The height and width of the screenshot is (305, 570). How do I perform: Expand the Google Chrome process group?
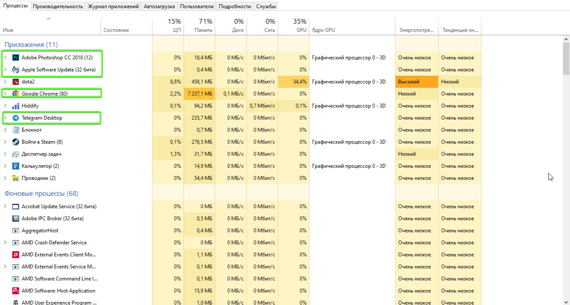5,94
